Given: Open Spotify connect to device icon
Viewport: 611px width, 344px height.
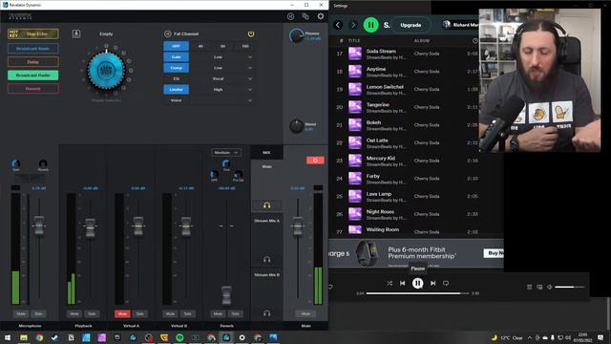Looking at the screenshot, I should pos(539,287).
